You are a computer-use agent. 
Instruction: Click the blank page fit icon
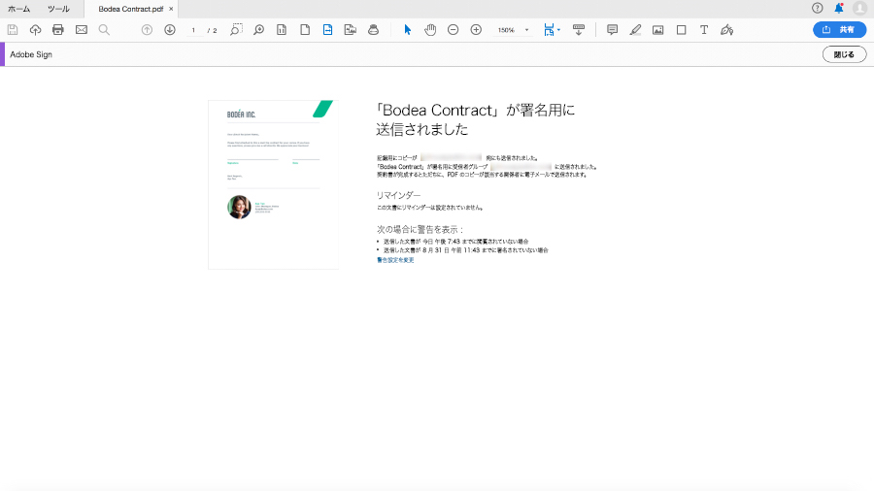[x=305, y=30]
